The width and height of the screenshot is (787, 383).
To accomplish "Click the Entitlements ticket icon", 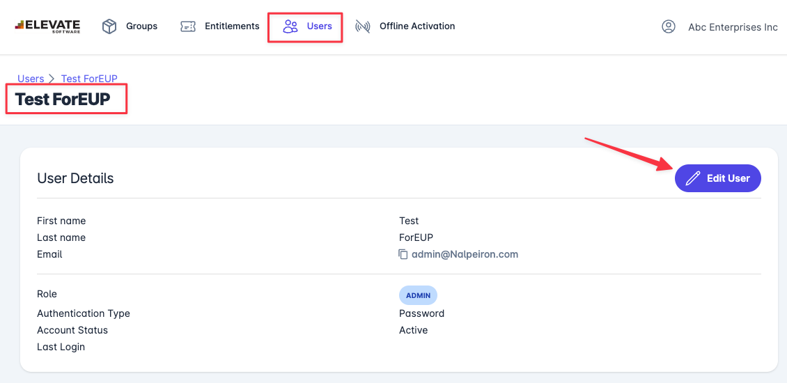I will (188, 26).
